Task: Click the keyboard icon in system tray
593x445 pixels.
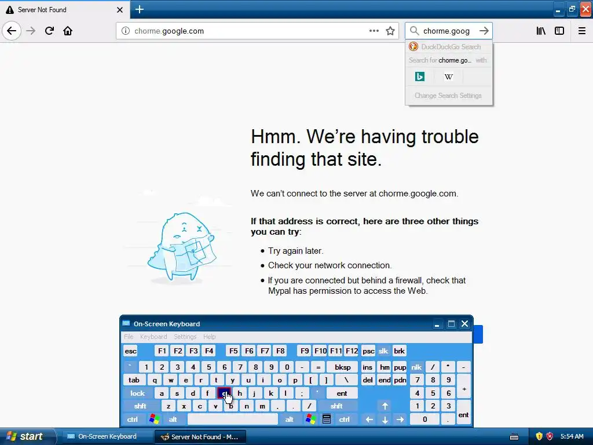Action: pyautogui.click(x=514, y=437)
